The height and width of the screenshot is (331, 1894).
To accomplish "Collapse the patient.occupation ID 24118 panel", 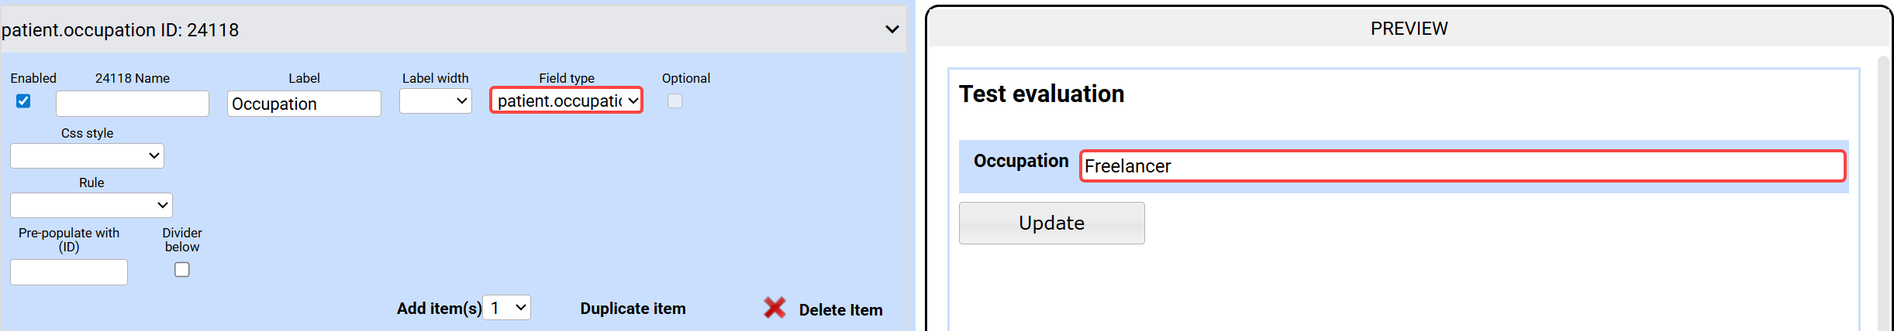I will click(x=892, y=29).
